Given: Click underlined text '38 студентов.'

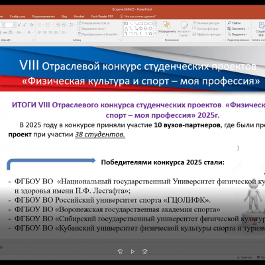Looking at the screenshot, I should (x=100, y=134).
